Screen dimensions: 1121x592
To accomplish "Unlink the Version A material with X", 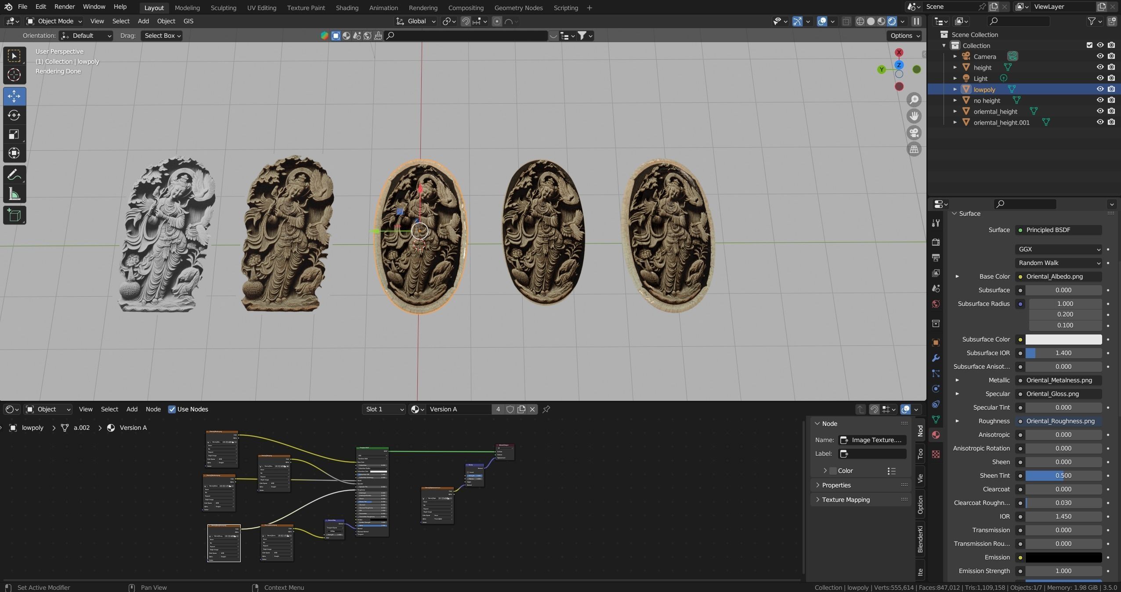I will (x=532, y=409).
